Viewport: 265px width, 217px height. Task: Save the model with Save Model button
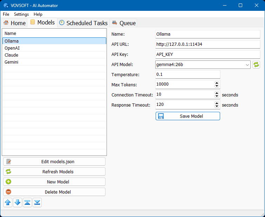click(188, 116)
